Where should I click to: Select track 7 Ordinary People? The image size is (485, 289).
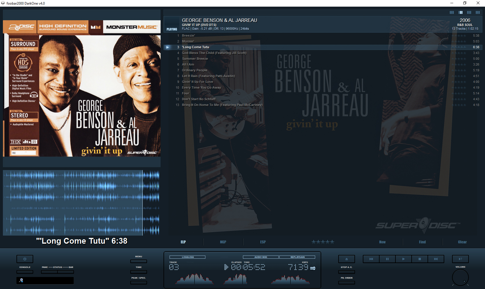(x=323, y=70)
